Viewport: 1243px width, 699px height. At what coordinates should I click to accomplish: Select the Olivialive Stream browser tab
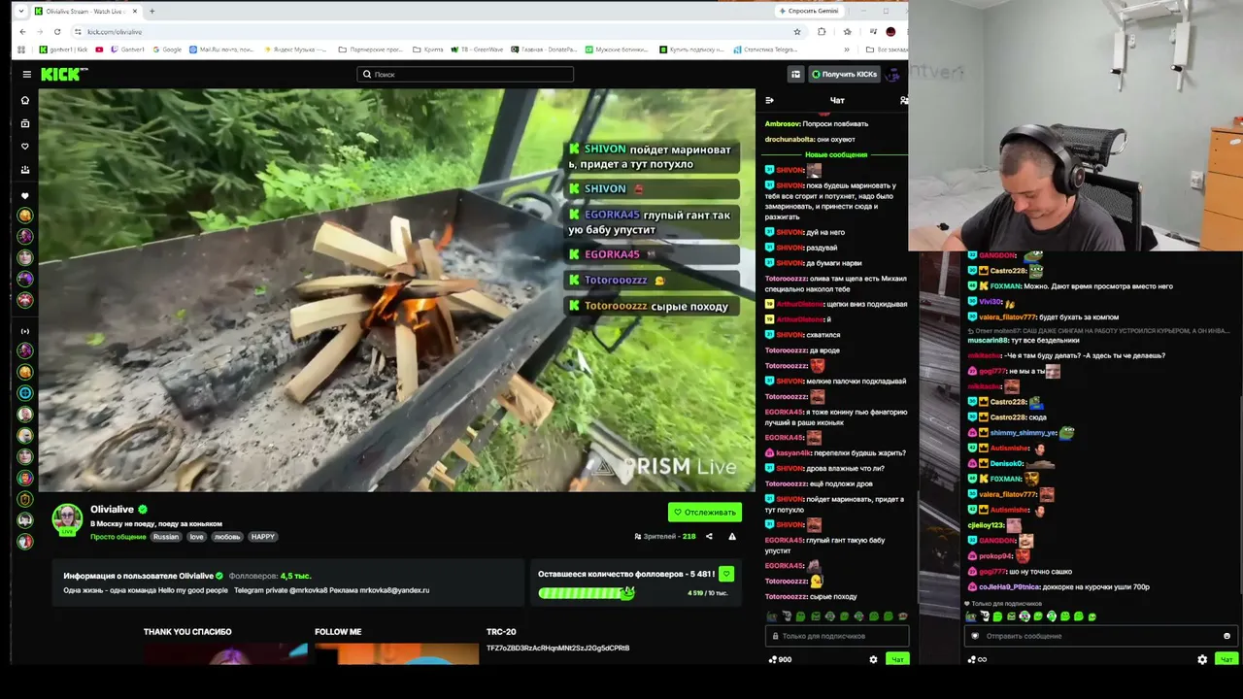(x=85, y=11)
